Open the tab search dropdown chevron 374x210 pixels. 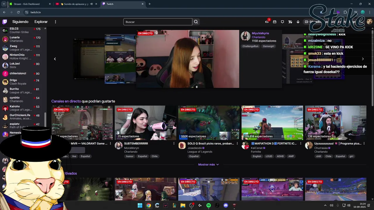pos(4,4)
